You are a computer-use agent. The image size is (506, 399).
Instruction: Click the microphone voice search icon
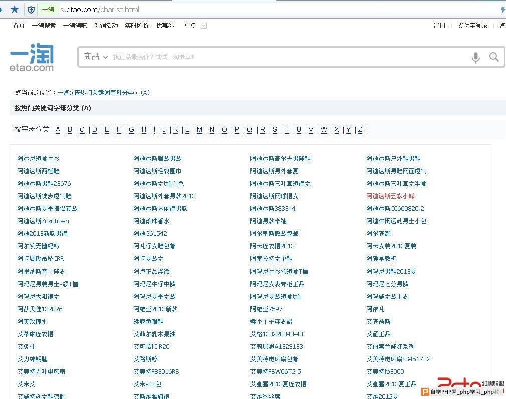pos(475,58)
